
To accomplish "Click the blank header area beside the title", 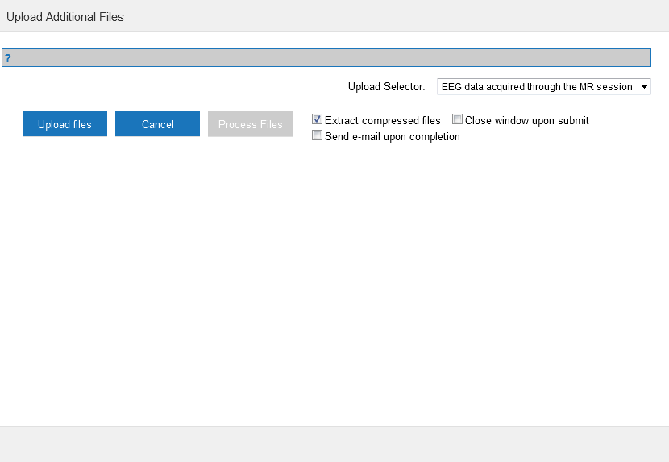I will [403, 16].
